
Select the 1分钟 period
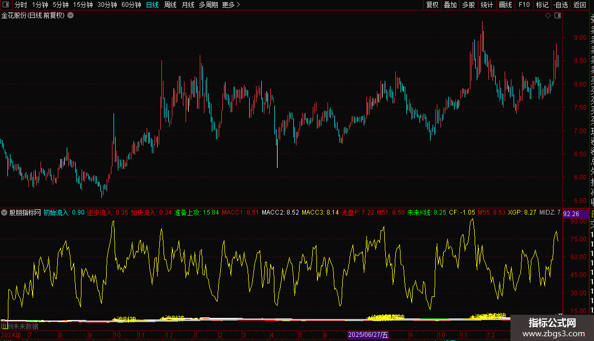(40, 5)
